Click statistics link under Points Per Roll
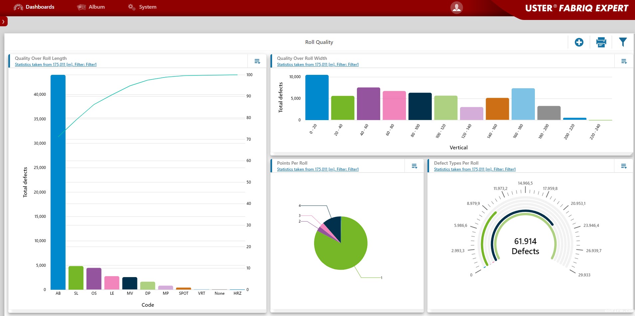The height and width of the screenshot is (316, 635). coord(318,169)
